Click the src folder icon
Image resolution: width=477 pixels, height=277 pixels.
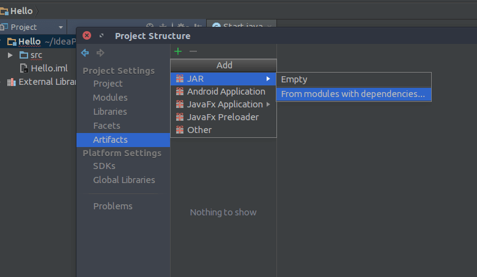coord(24,55)
